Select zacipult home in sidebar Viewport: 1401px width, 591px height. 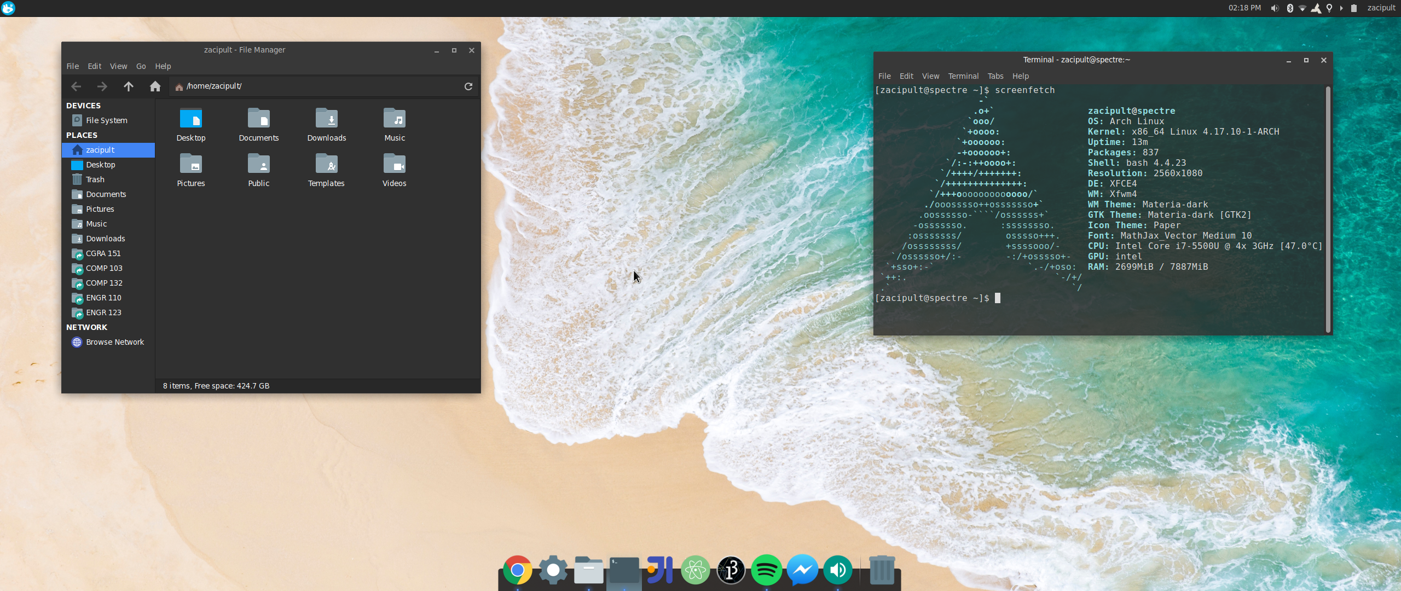(108, 150)
